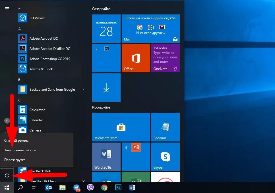Open Word from the taskbar
Image resolution: width=275 pixels, height=193 pixels.
132,188
